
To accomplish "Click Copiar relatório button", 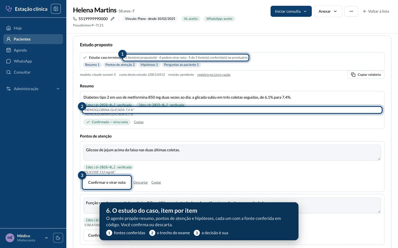I will 366,75.
